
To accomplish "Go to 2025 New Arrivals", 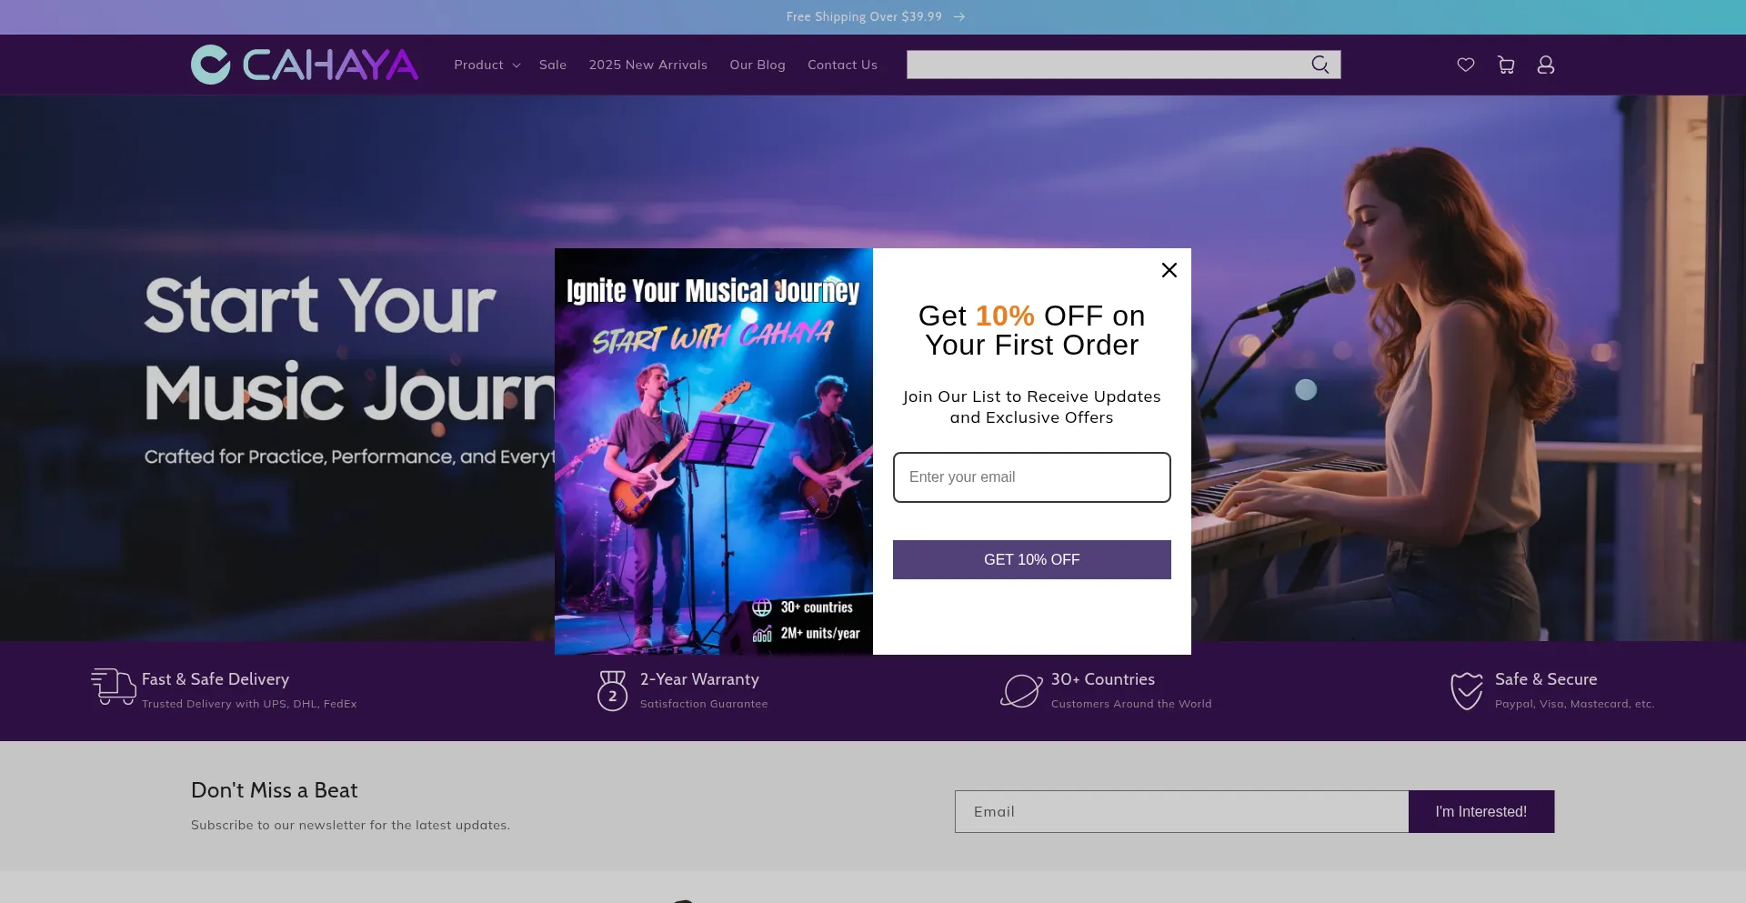I will pyautogui.click(x=648, y=65).
